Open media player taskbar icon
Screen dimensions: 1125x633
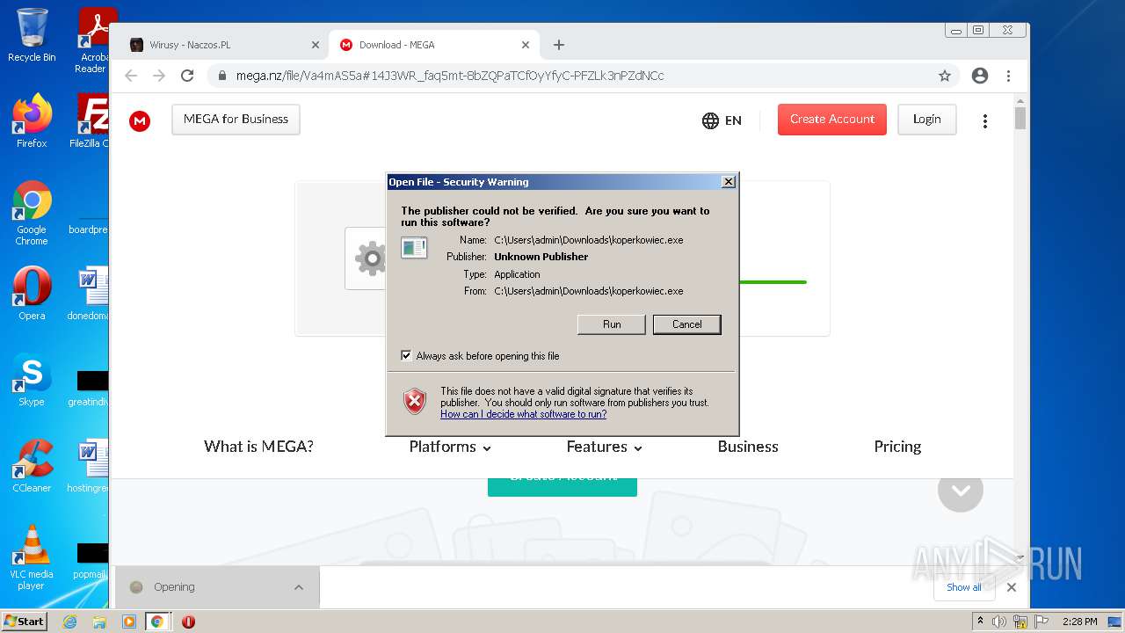pyautogui.click(x=129, y=622)
